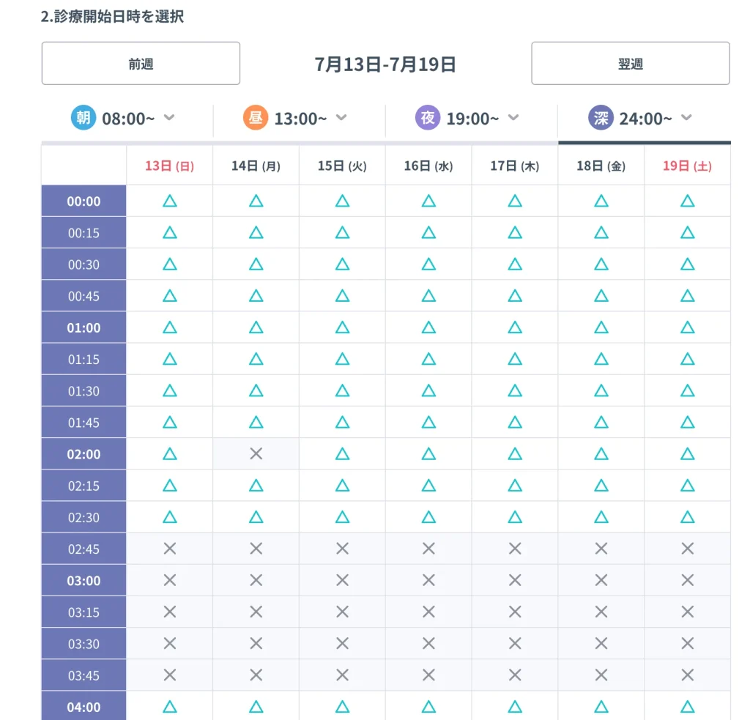Image resolution: width=750 pixels, height=720 pixels.
Task: Select the 01:30 slot on 15日 (火)
Action: tap(343, 391)
